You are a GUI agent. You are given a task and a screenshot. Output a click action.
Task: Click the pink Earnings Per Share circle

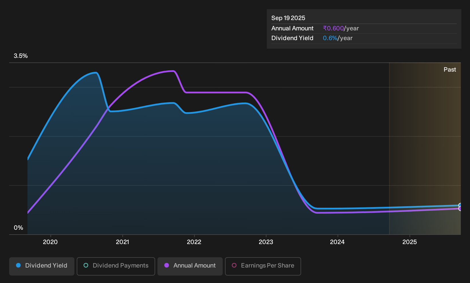coord(234,265)
